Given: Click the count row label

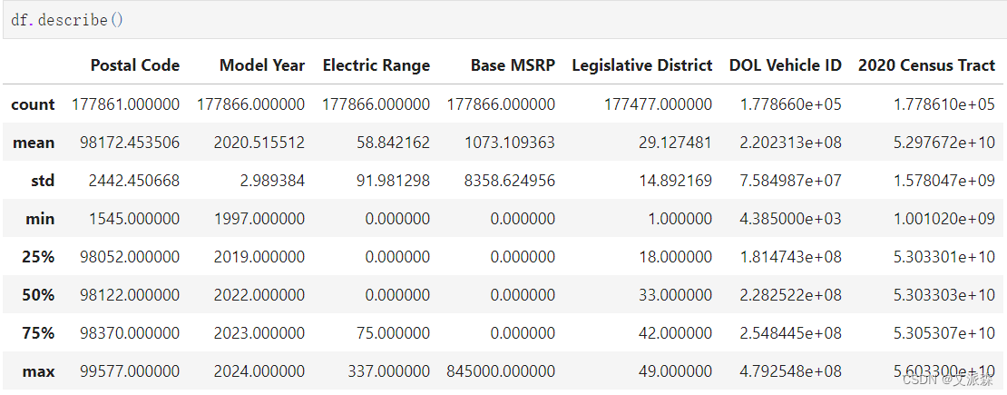Looking at the screenshot, I should pos(34,104).
